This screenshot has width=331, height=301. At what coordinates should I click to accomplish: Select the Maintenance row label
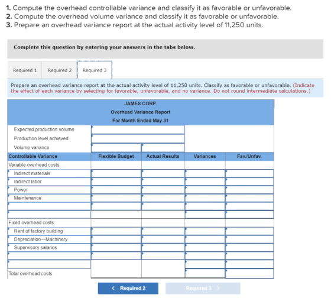coord(49,198)
